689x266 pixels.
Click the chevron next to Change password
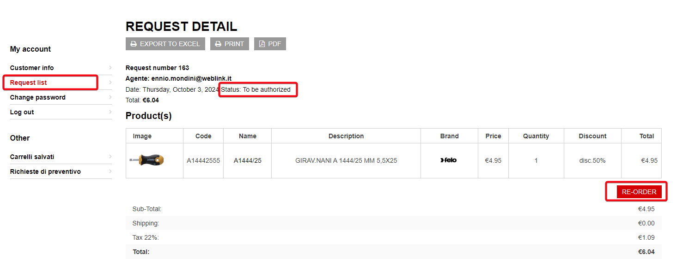[x=110, y=97]
